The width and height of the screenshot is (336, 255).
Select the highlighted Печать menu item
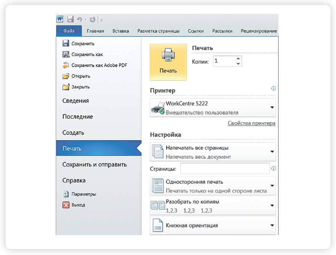click(x=99, y=148)
